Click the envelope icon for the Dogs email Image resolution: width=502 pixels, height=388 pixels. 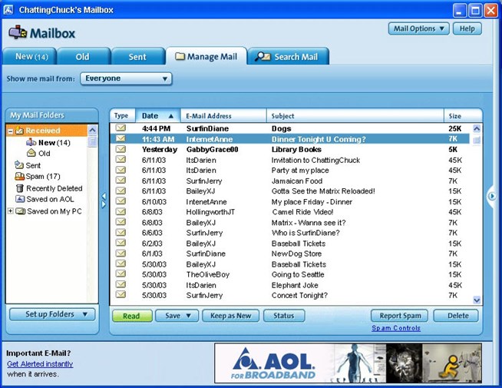tap(121, 128)
